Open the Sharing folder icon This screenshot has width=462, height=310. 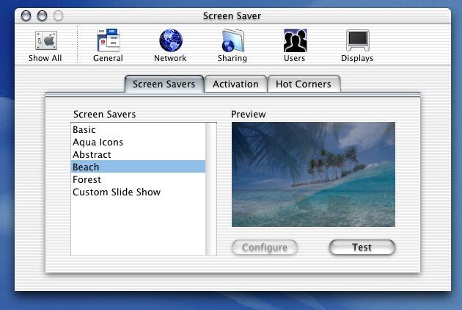point(232,40)
